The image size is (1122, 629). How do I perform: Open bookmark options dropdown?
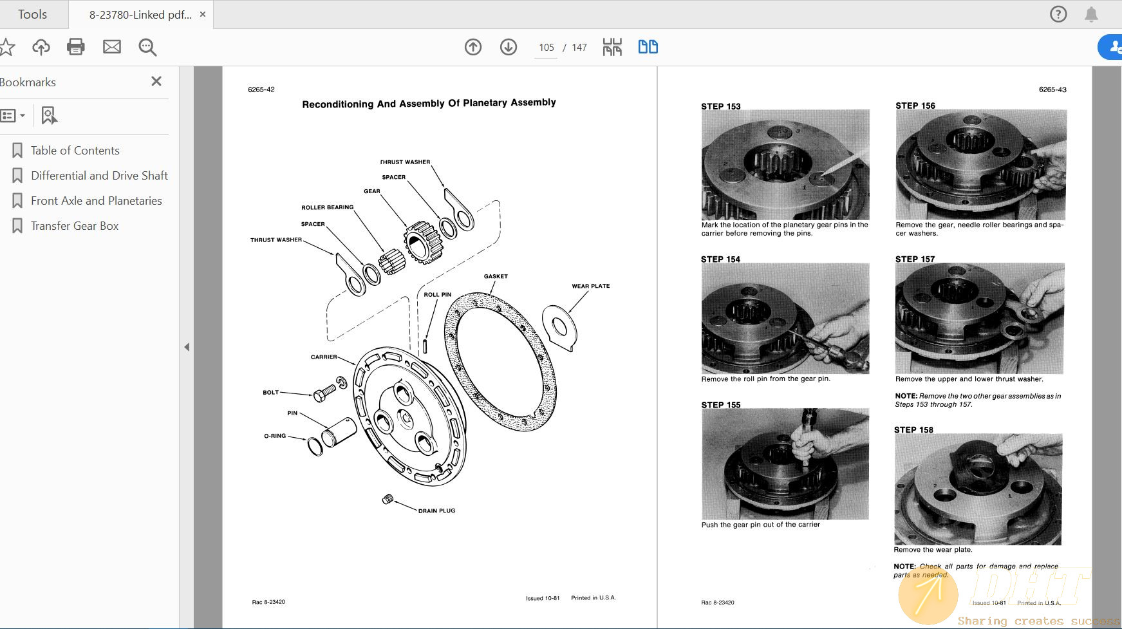click(x=14, y=115)
